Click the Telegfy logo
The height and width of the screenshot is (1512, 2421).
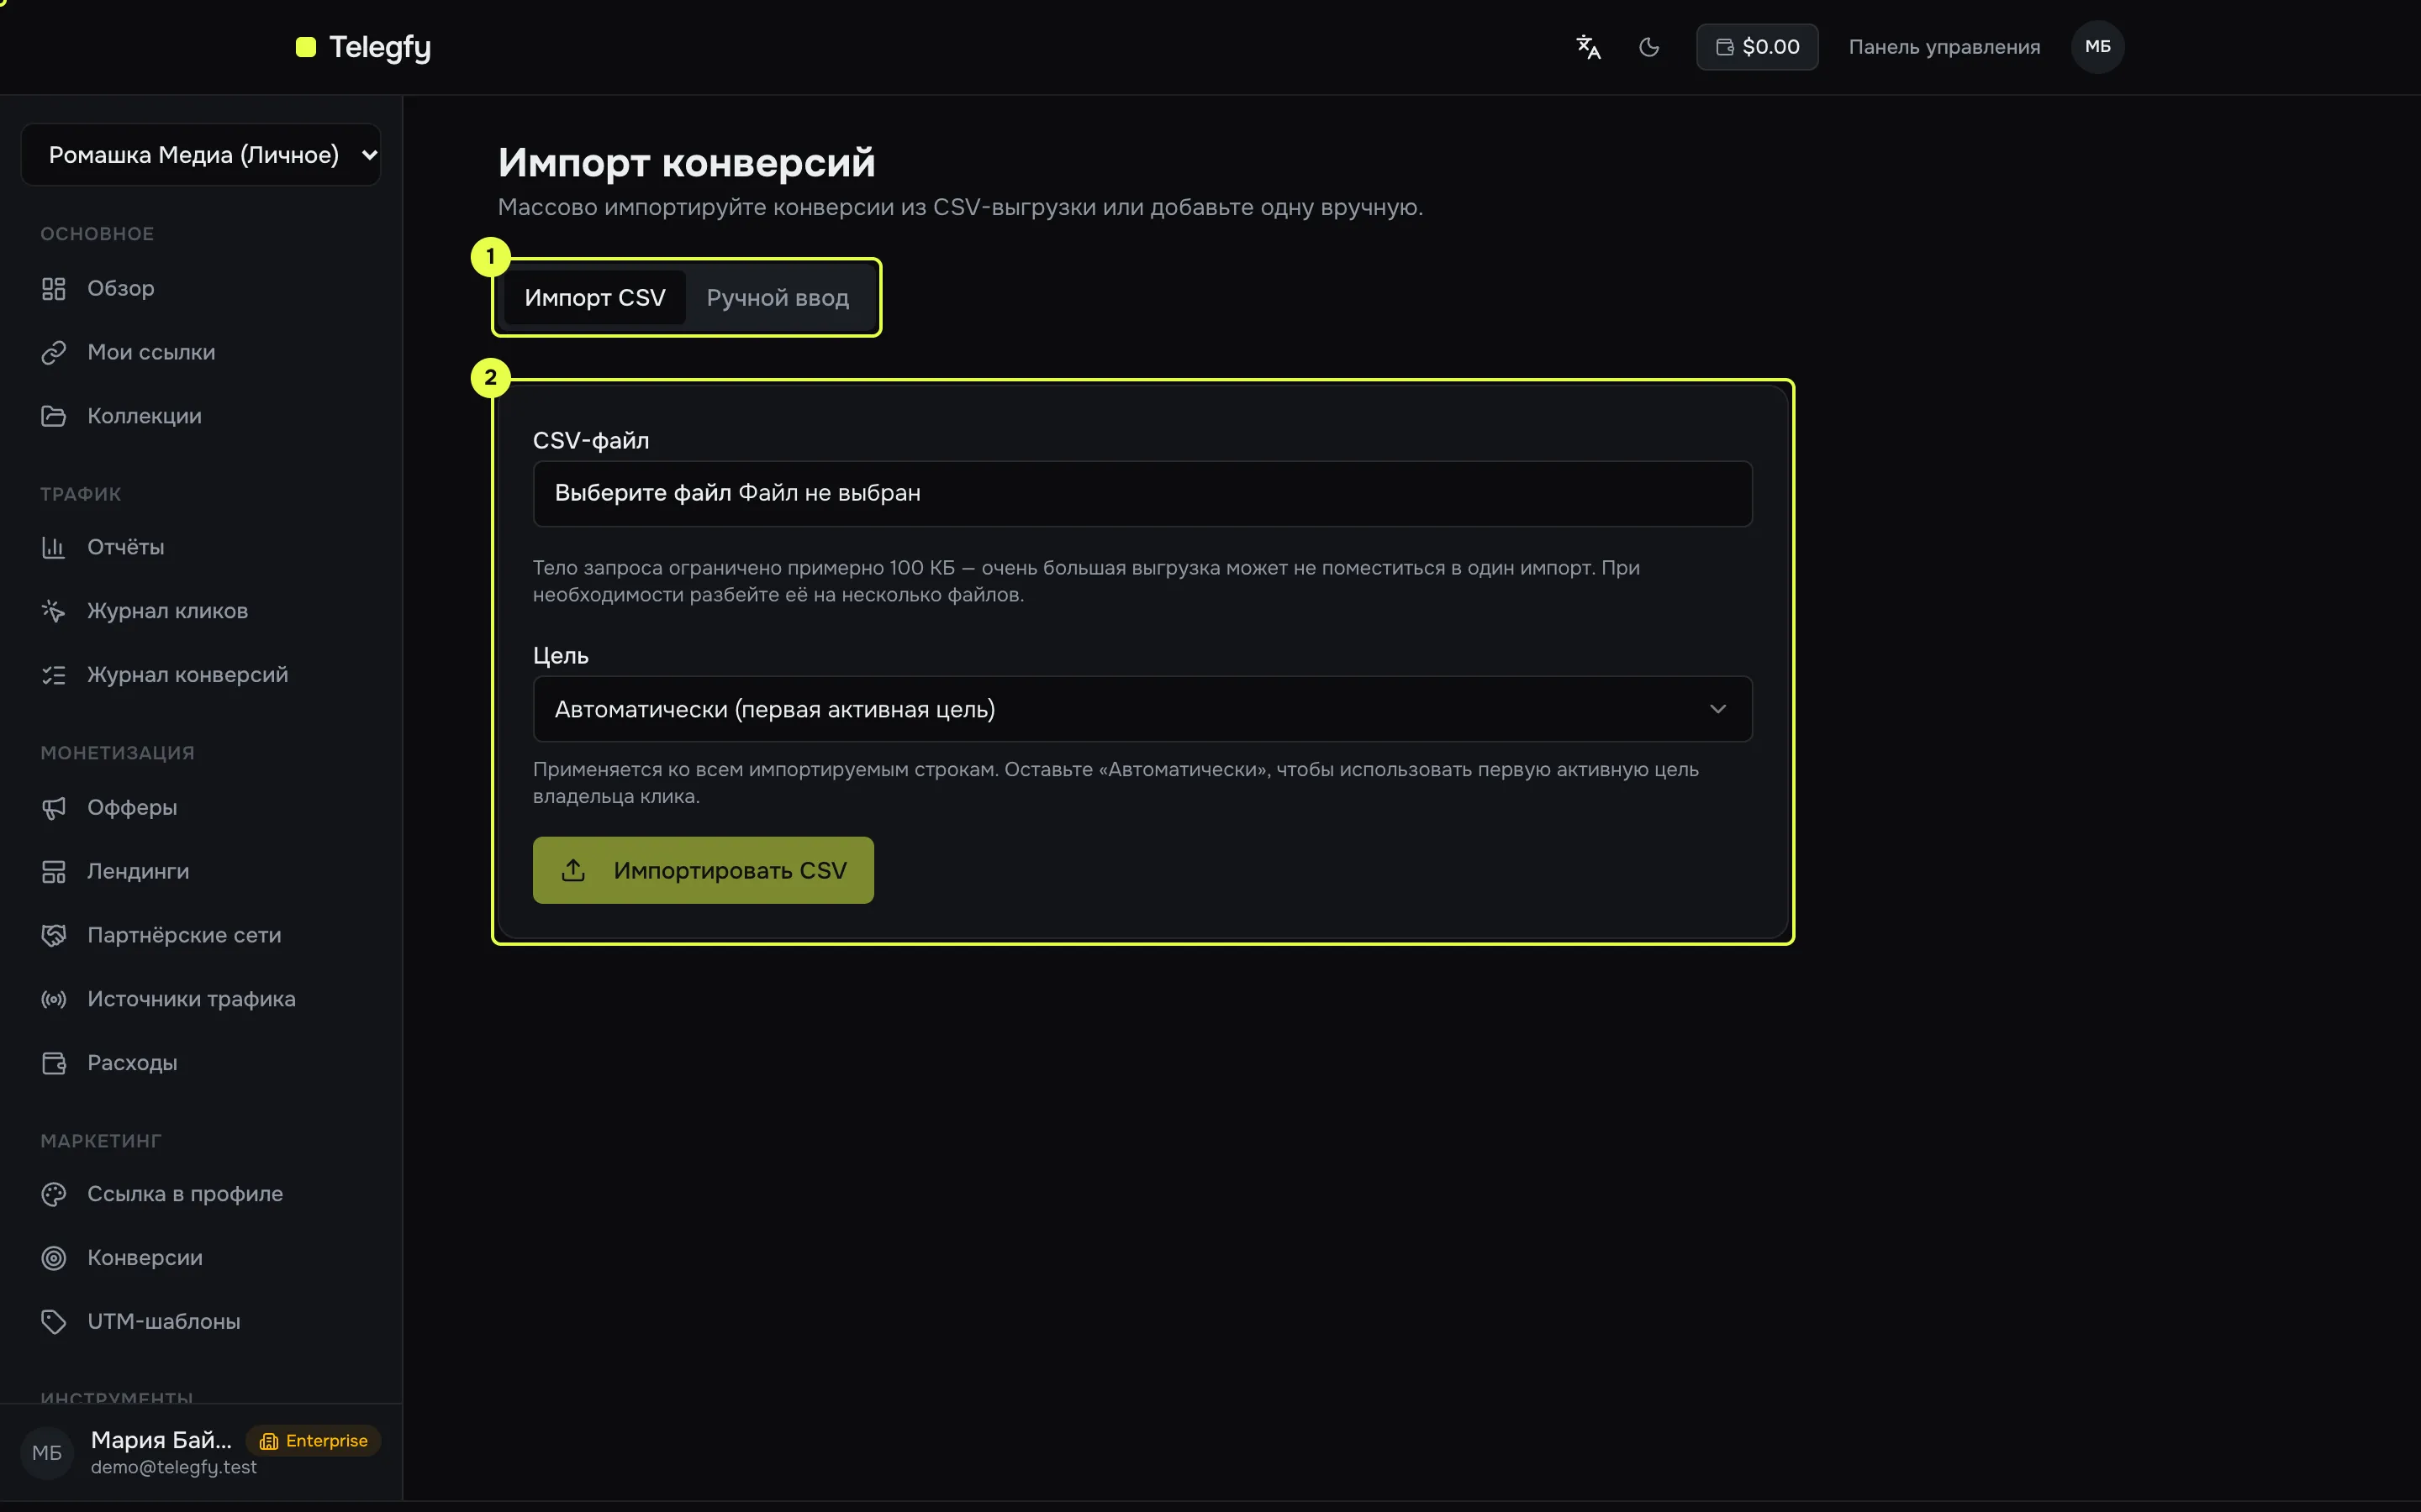click(x=363, y=47)
